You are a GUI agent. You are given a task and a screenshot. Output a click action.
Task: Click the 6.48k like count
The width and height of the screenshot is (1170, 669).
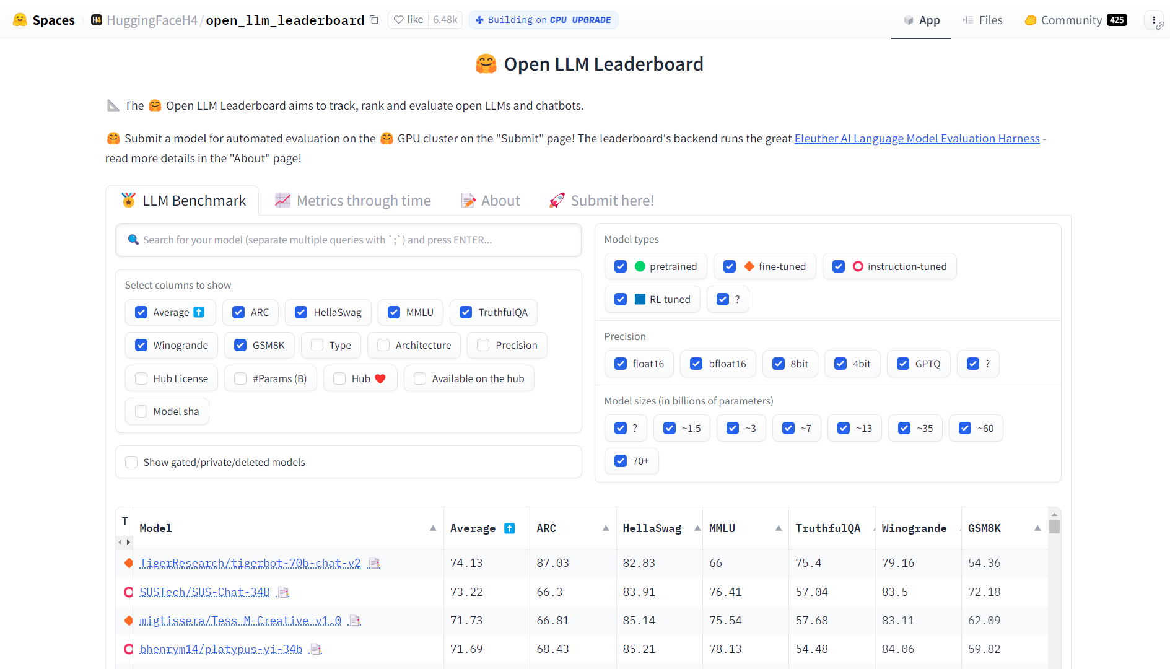pos(445,20)
